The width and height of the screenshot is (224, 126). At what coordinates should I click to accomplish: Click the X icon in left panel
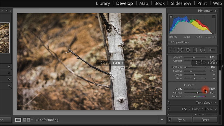(x=9, y=79)
